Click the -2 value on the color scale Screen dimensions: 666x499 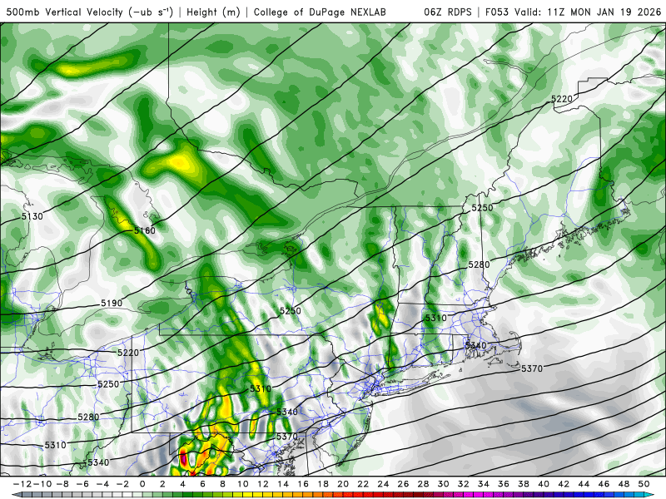click(122, 484)
